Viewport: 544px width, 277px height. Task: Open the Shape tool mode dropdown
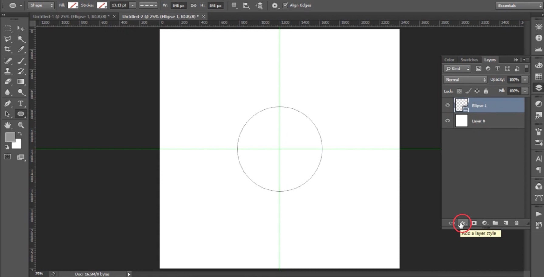[41, 5]
